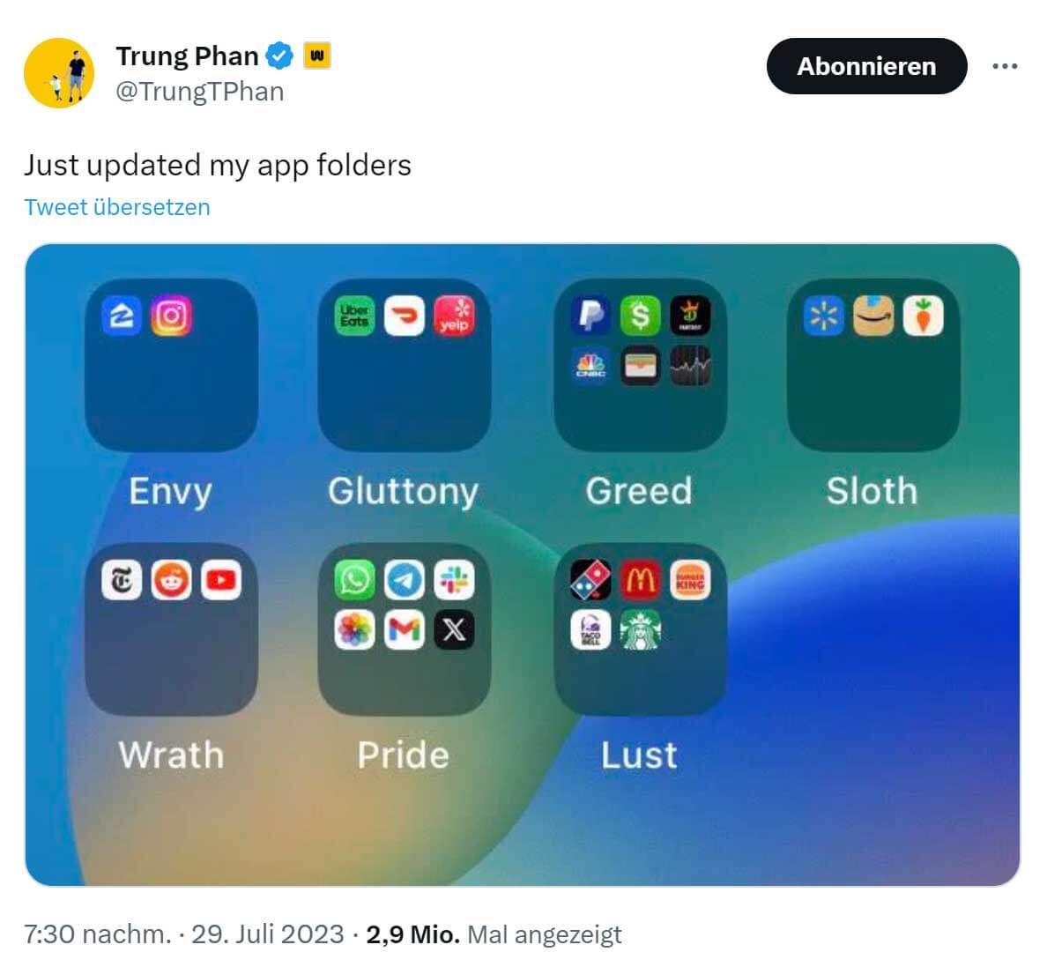The width and height of the screenshot is (1047, 967).
Task: Tap the WhatsApp icon in Pride folder
Action: [x=354, y=580]
